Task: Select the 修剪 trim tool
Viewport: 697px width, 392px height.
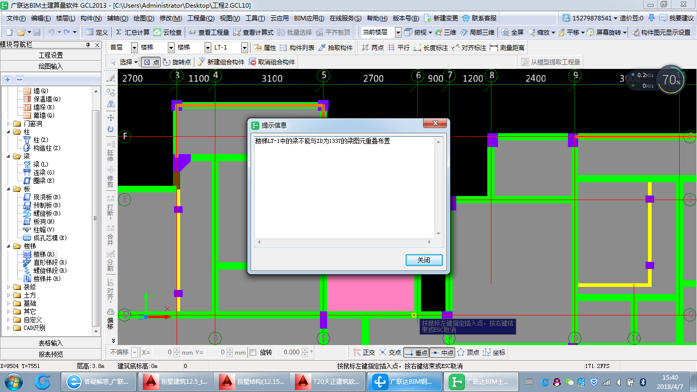Action: click(x=110, y=176)
